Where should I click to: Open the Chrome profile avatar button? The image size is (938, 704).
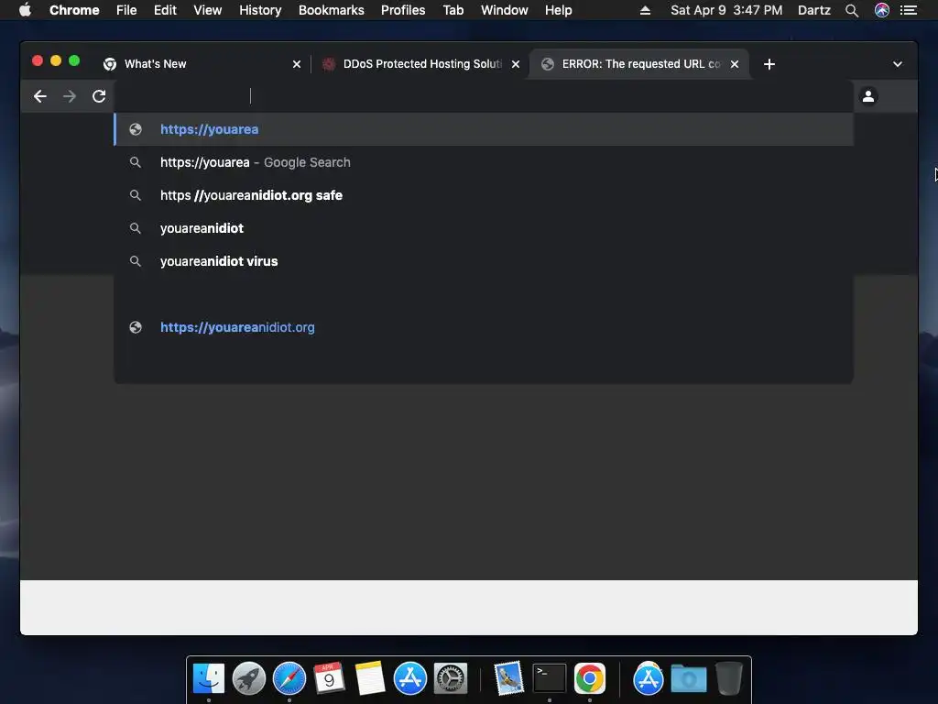(x=868, y=95)
